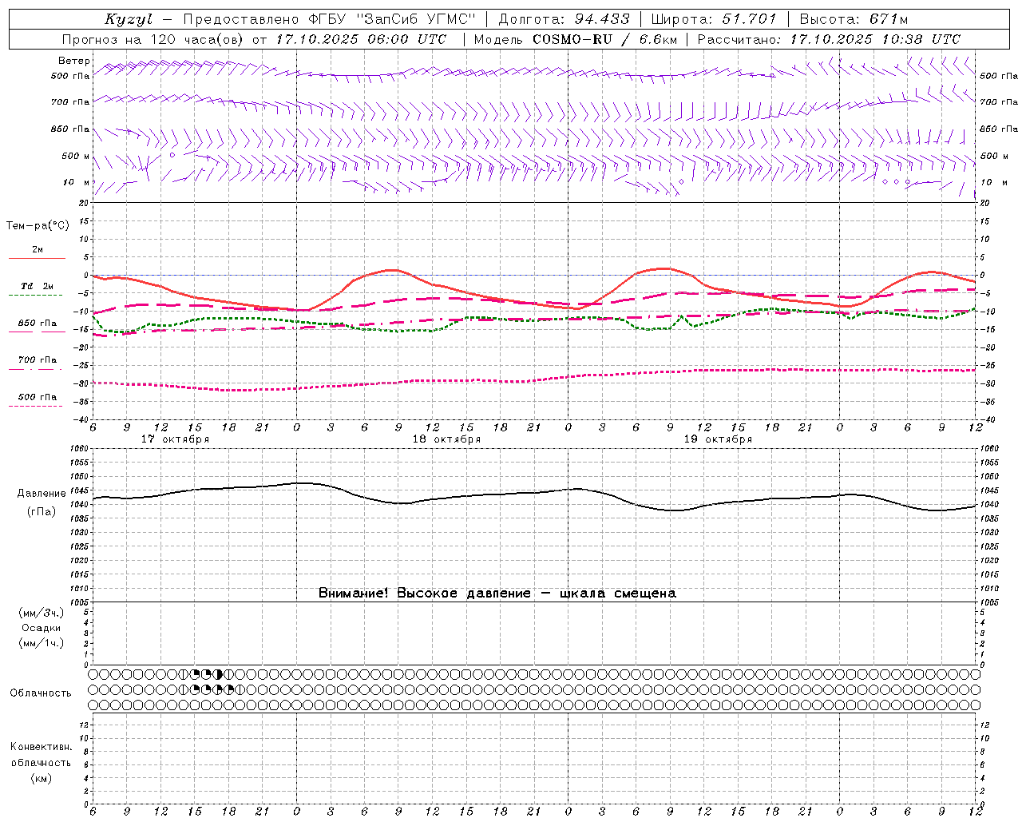Click the dashed line sample under Td 2м legend
Viewport: 1022px width, 818px height.
click(x=35, y=296)
